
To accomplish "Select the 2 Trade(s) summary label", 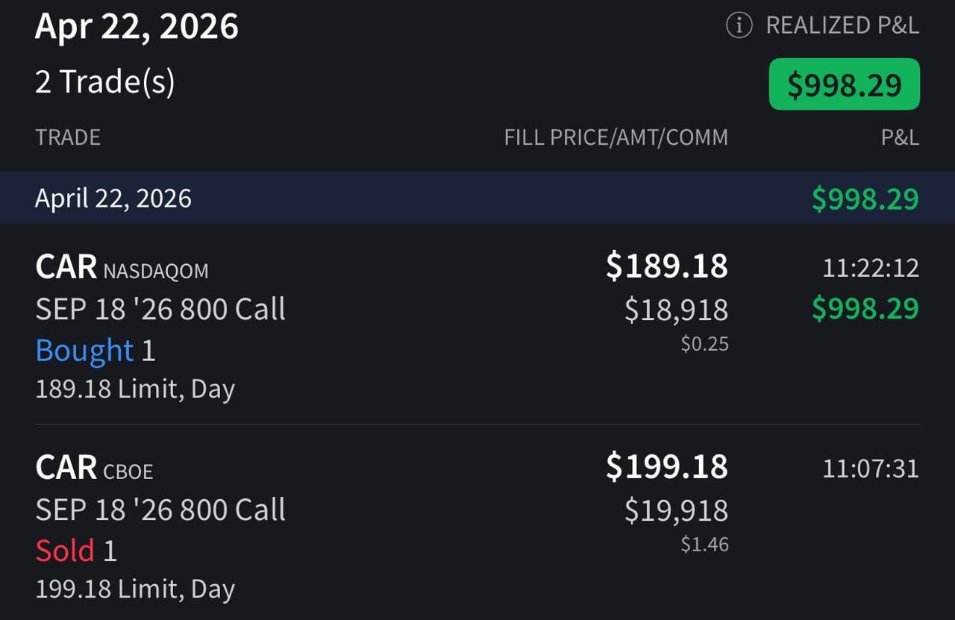I will pyautogui.click(x=104, y=81).
